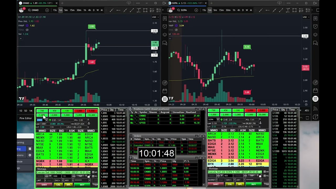The image size is (336, 189).
Task: Open apps grid icon near ONMD chart
Action: point(165,99)
